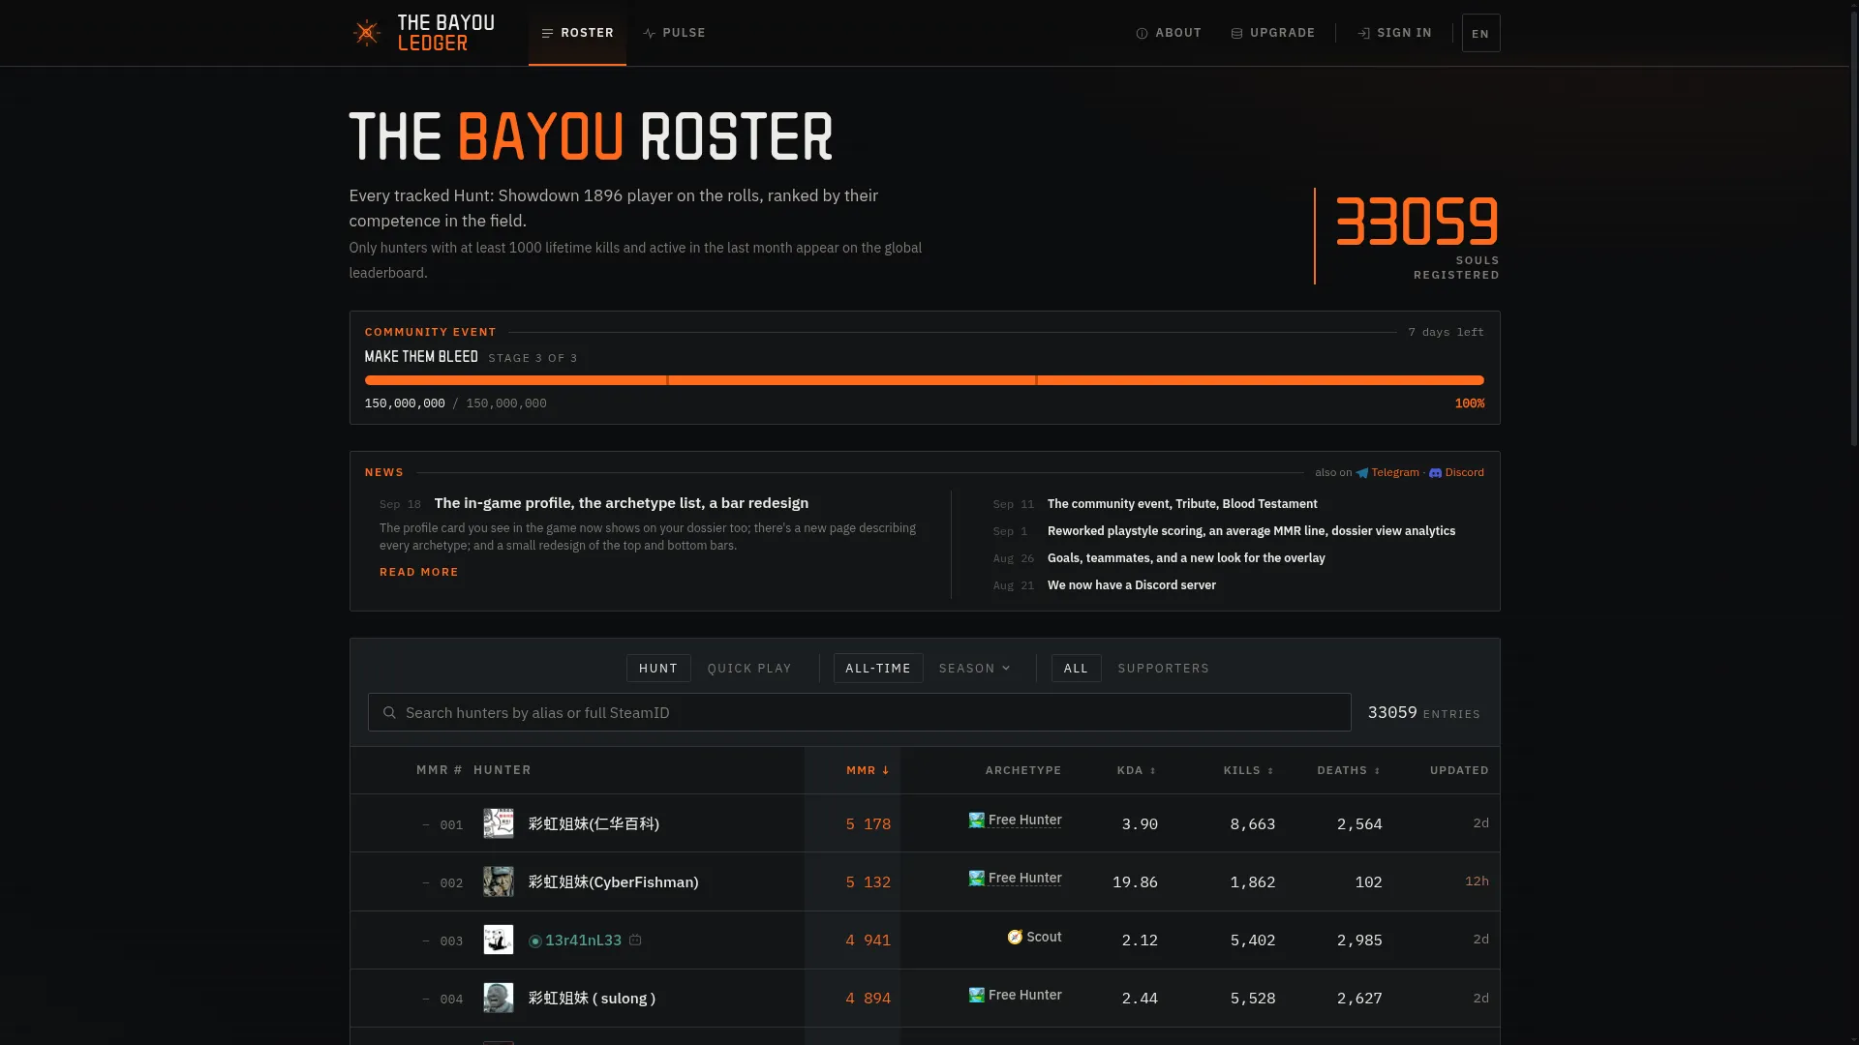The image size is (1859, 1045).
Task: Select the HUNT mode toggle
Action: (x=658, y=669)
